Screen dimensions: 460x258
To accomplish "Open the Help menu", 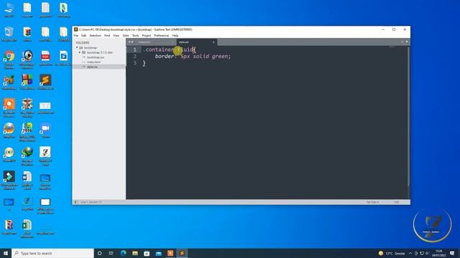I will pos(175,35).
